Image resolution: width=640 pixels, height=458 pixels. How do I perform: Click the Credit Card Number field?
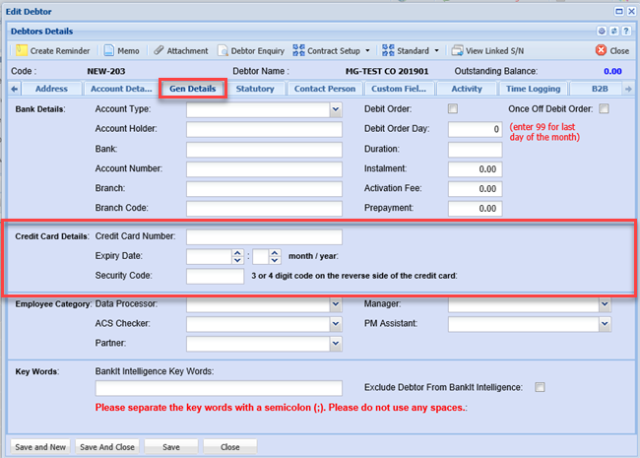(264, 236)
